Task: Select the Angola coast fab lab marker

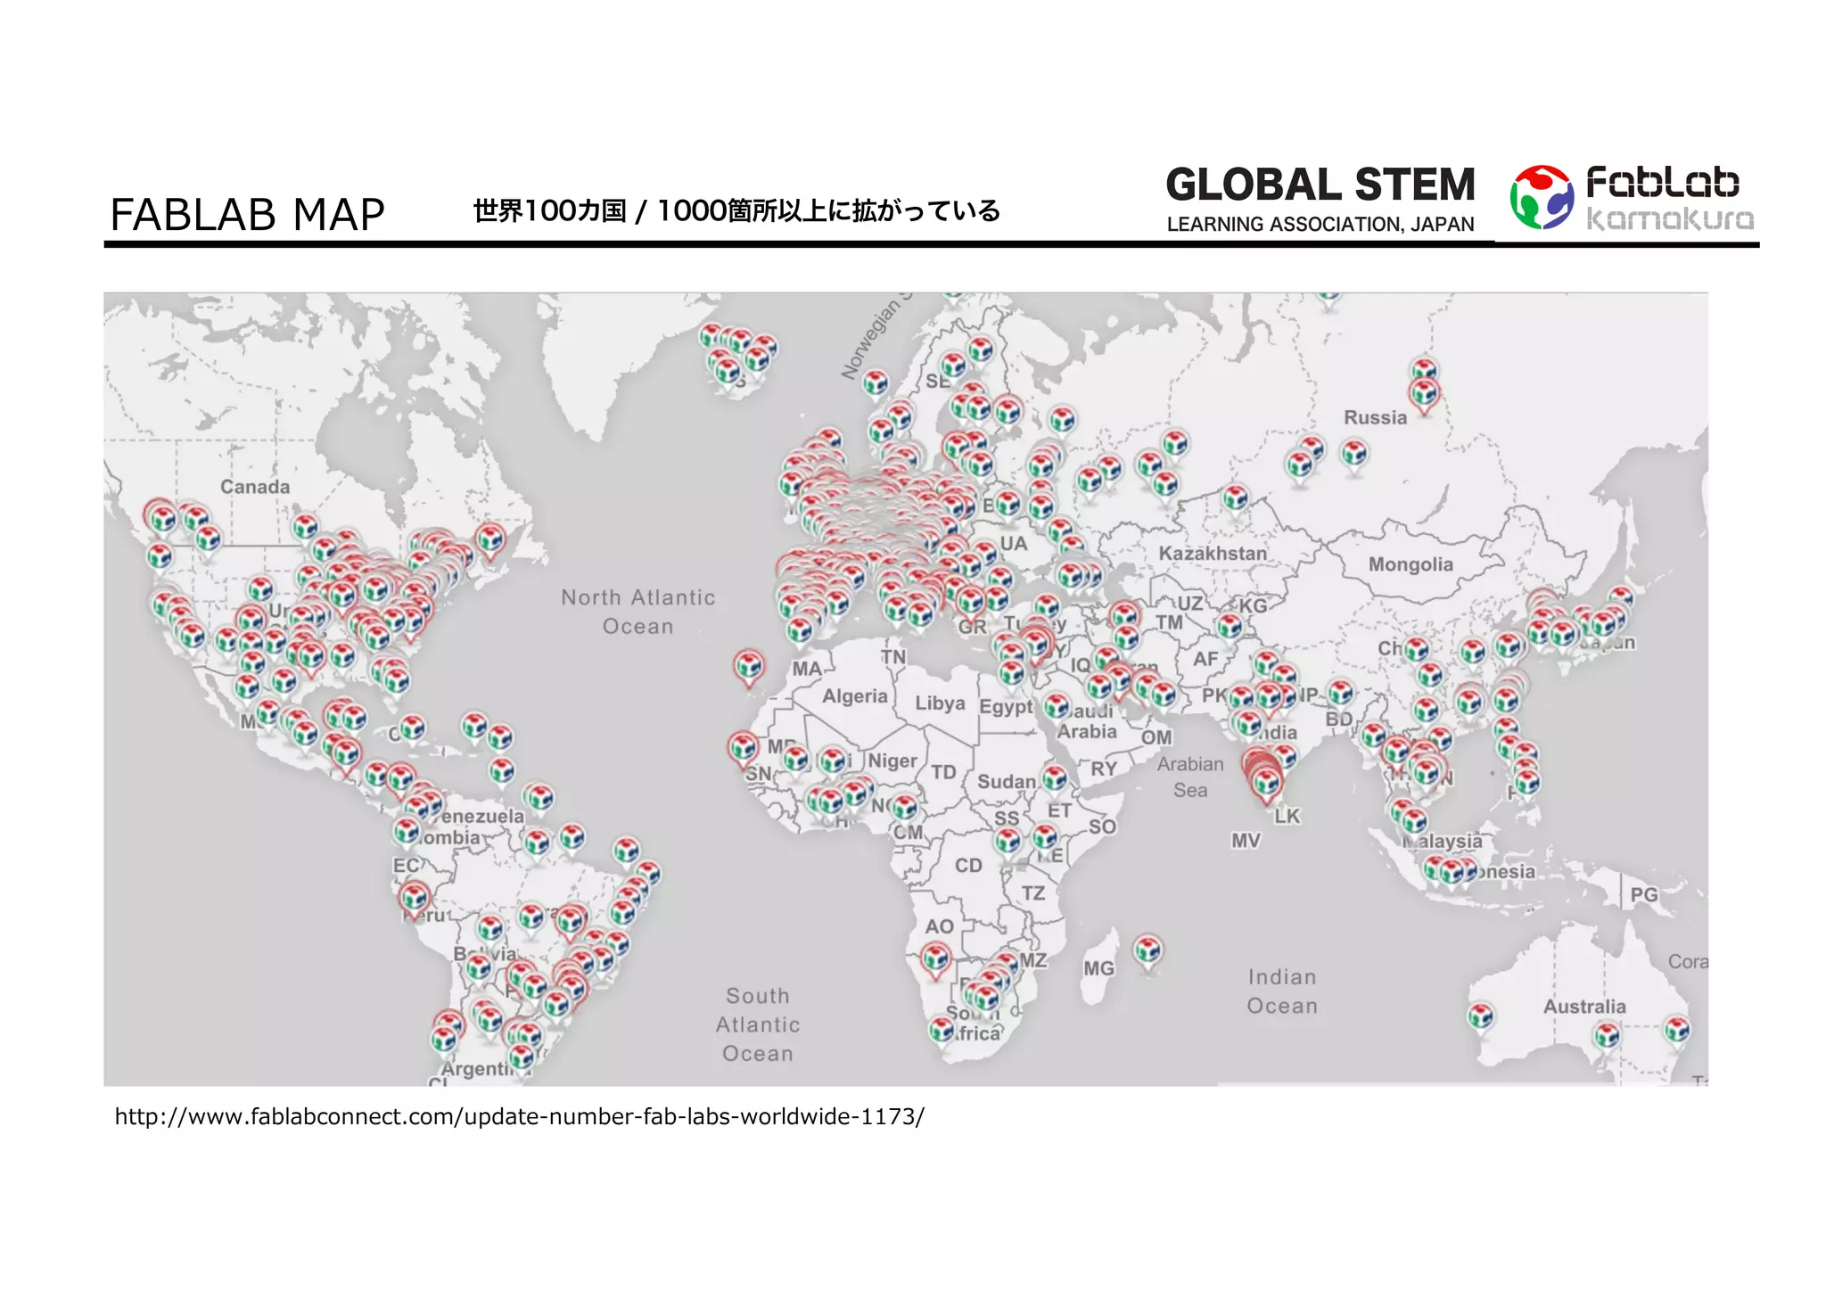Action: point(935,961)
